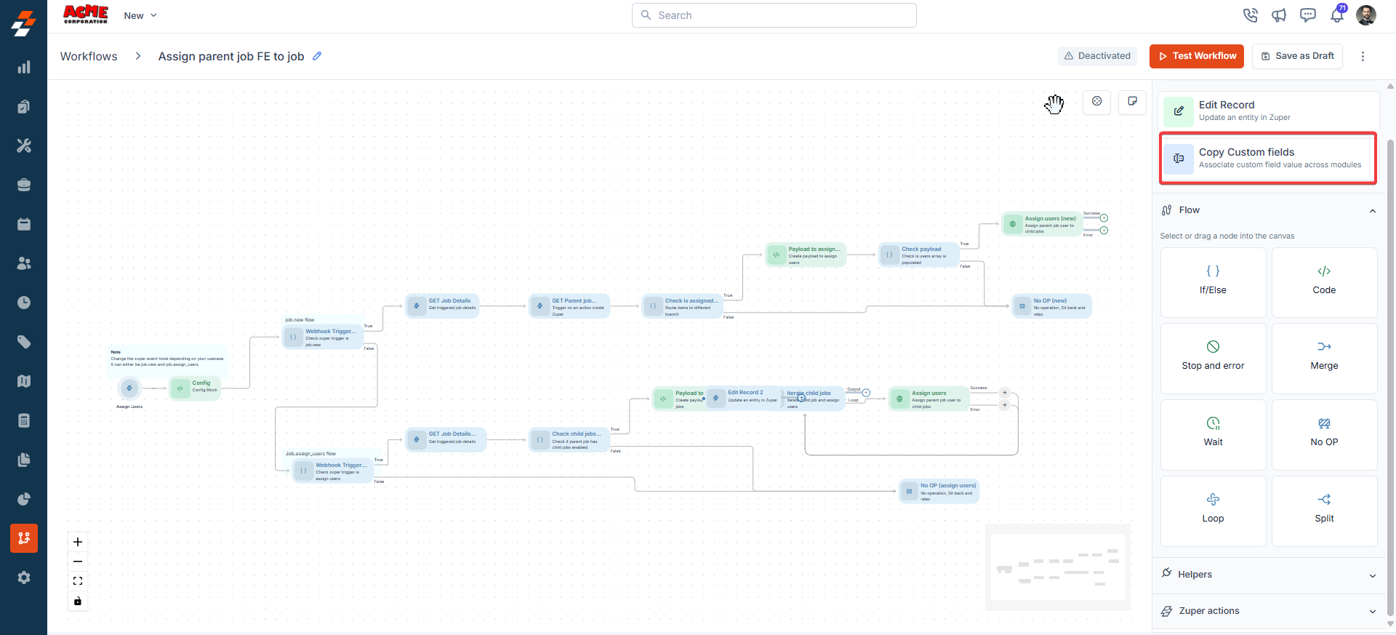
Task: Open the calculator icon in sidebar
Action: 24,420
